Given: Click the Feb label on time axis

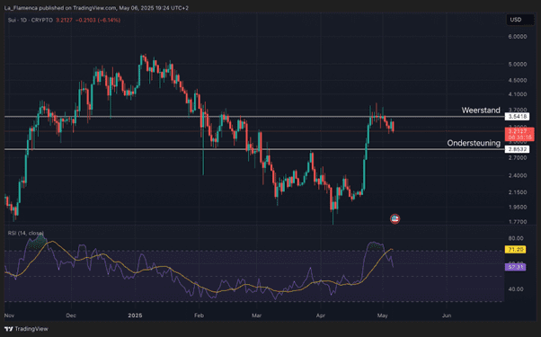Looking at the screenshot, I should click(200, 315).
